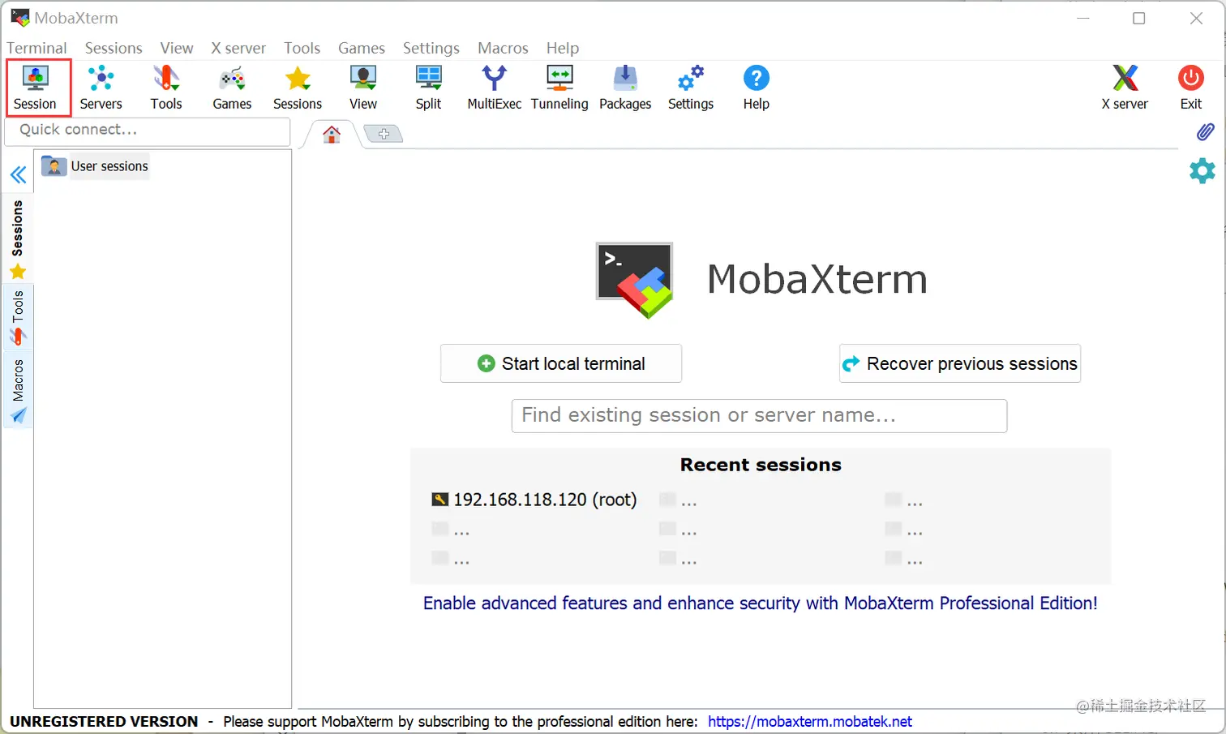Open the Games menu in menu bar

(x=362, y=48)
